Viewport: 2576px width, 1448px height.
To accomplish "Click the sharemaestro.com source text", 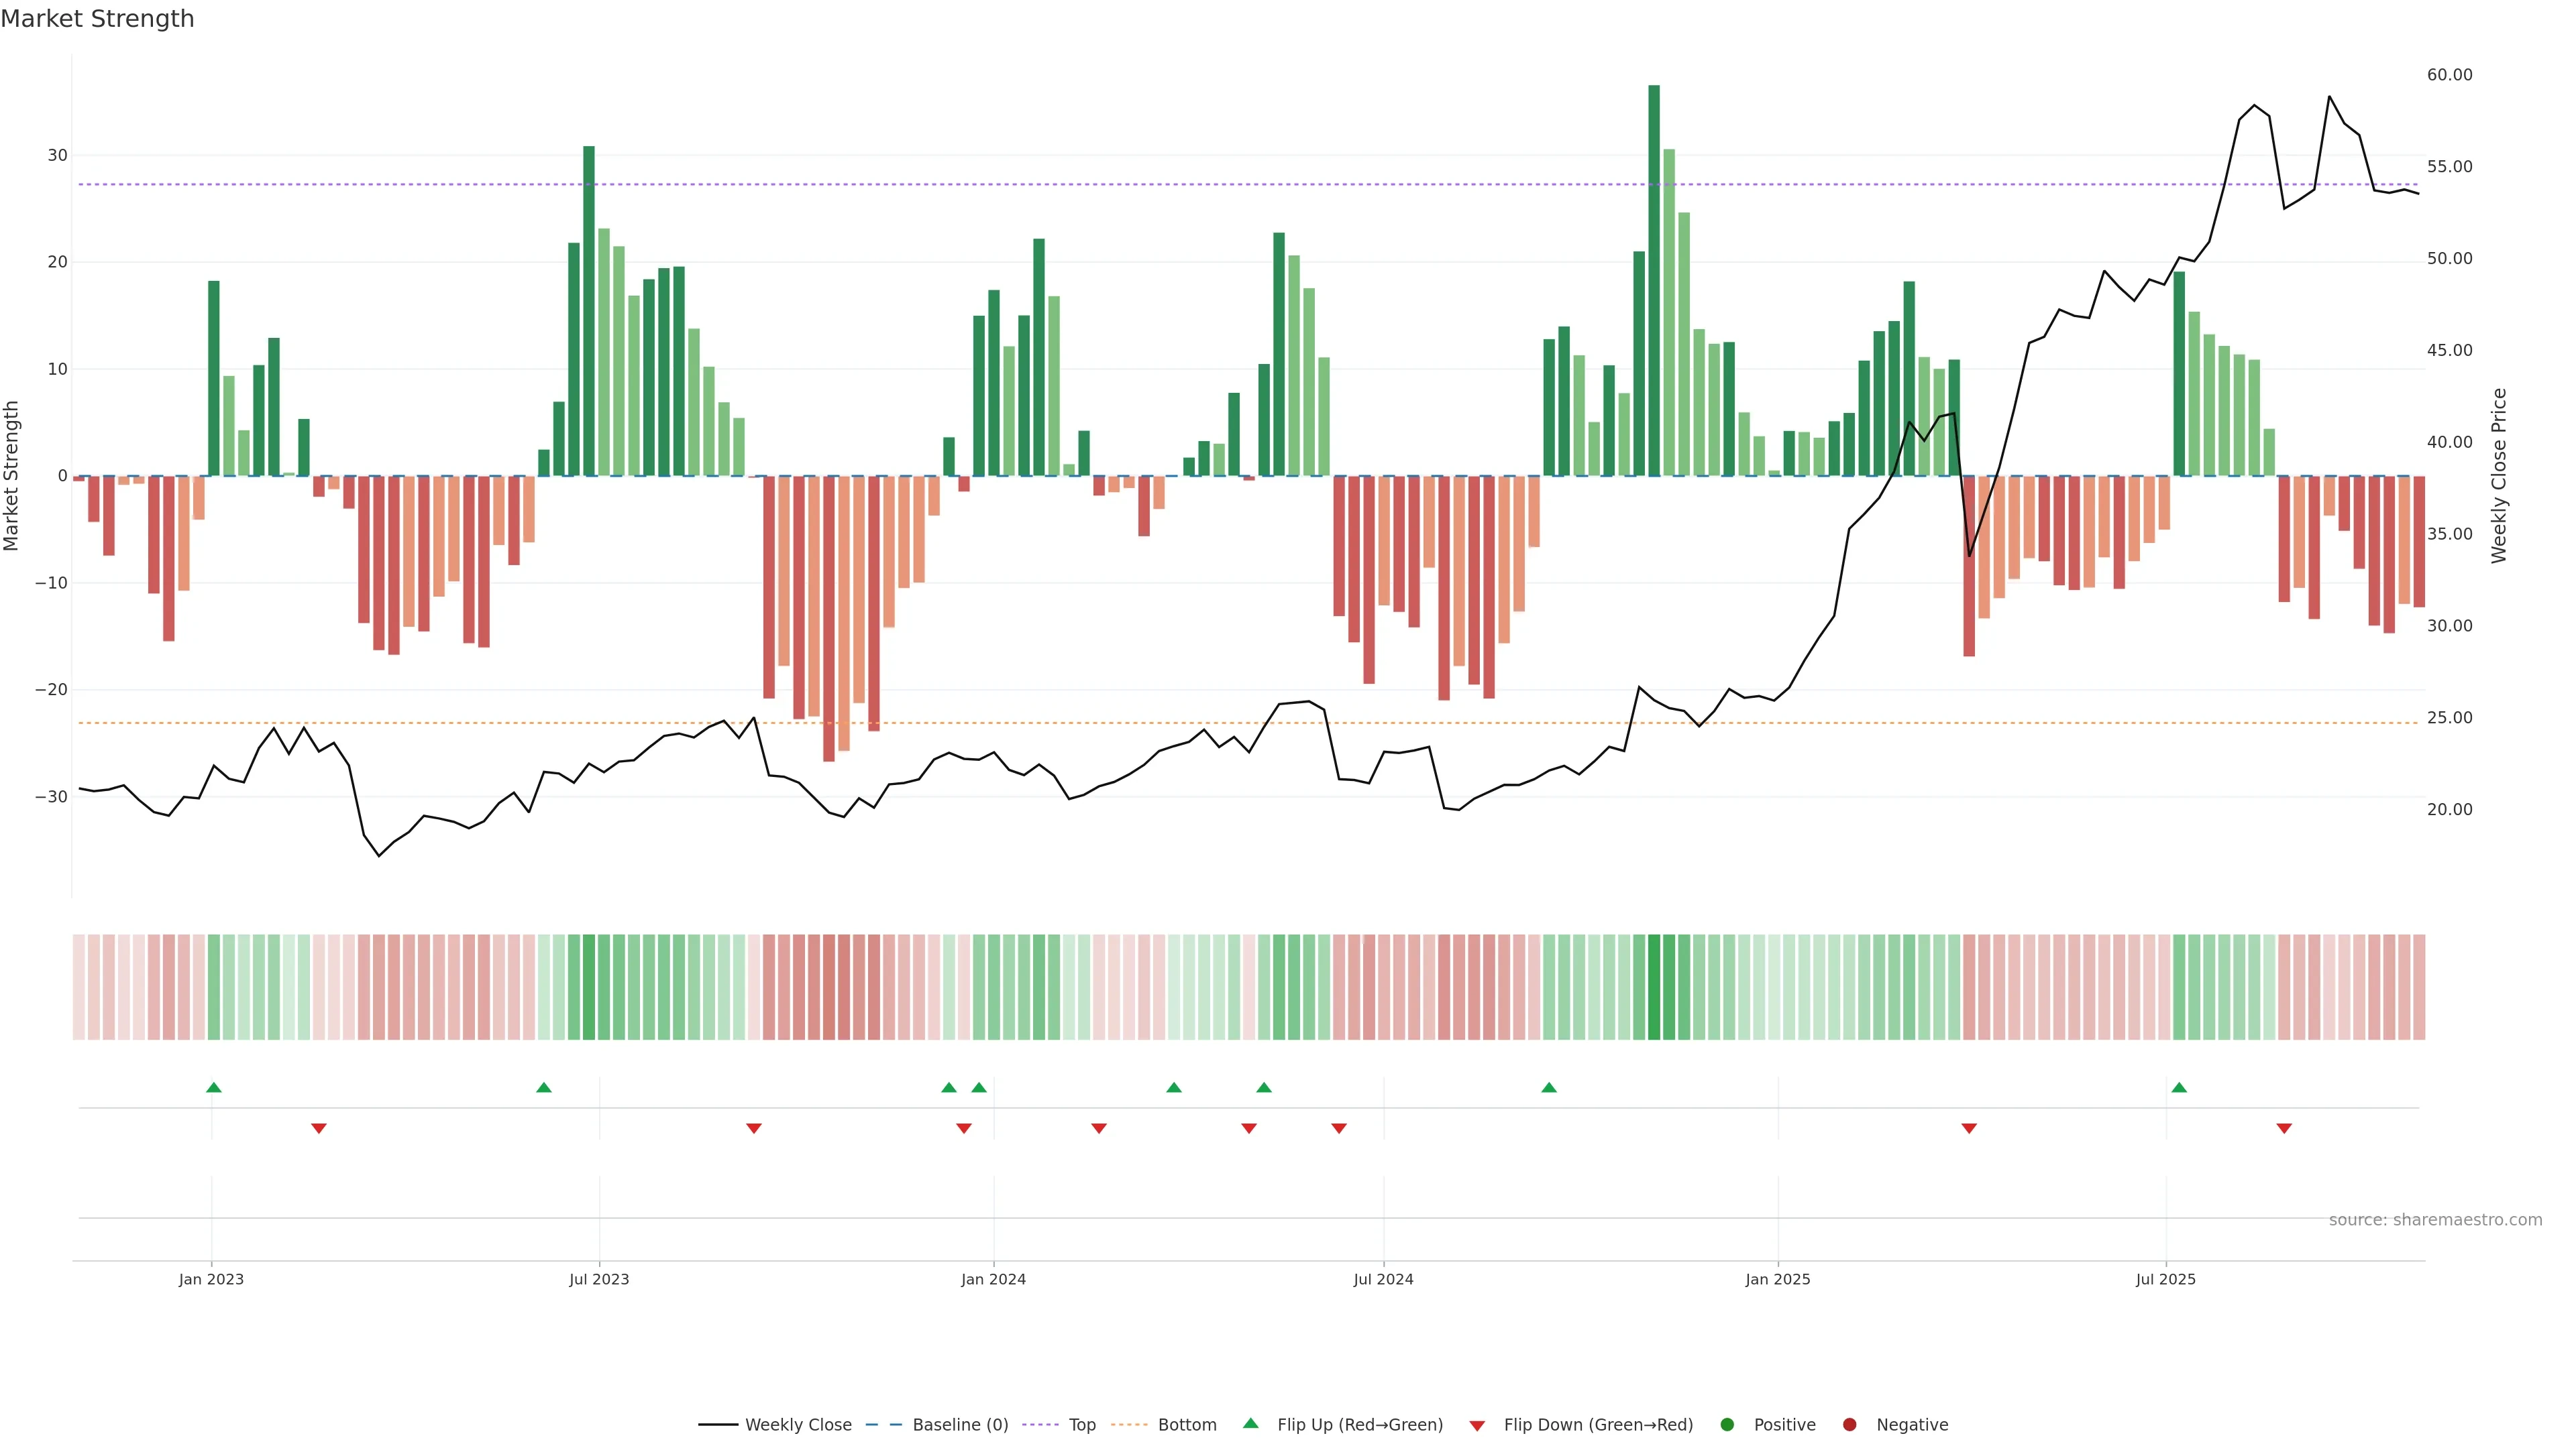I will pyautogui.click(x=2435, y=1220).
